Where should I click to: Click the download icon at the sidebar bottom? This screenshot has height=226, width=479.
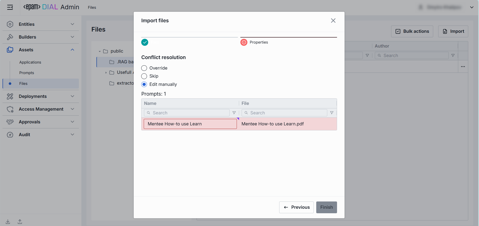coord(8,221)
